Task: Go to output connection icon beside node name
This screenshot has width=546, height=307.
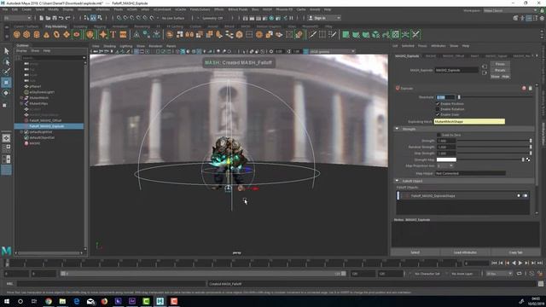Action: 485,72
